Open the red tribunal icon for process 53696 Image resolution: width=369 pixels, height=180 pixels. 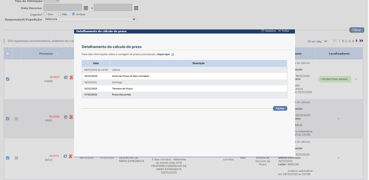pyautogui.click(x=71, y=77)
